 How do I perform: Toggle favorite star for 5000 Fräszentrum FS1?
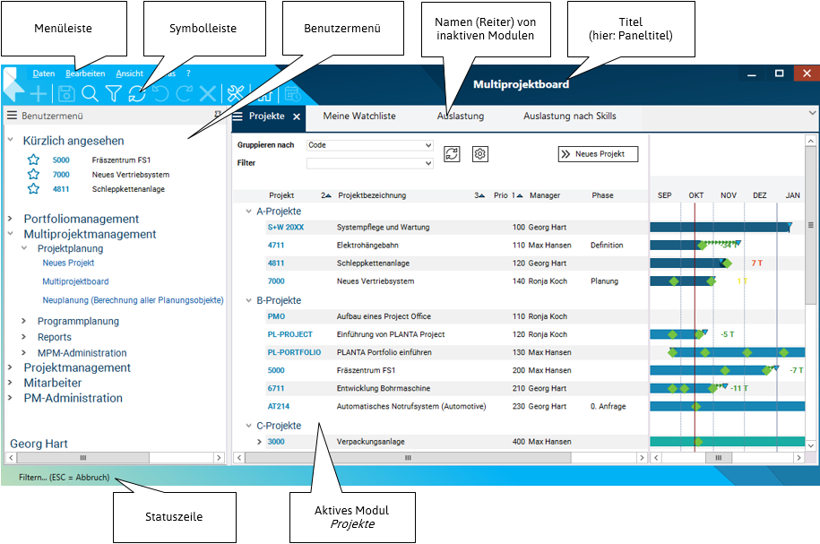[33, 160]
